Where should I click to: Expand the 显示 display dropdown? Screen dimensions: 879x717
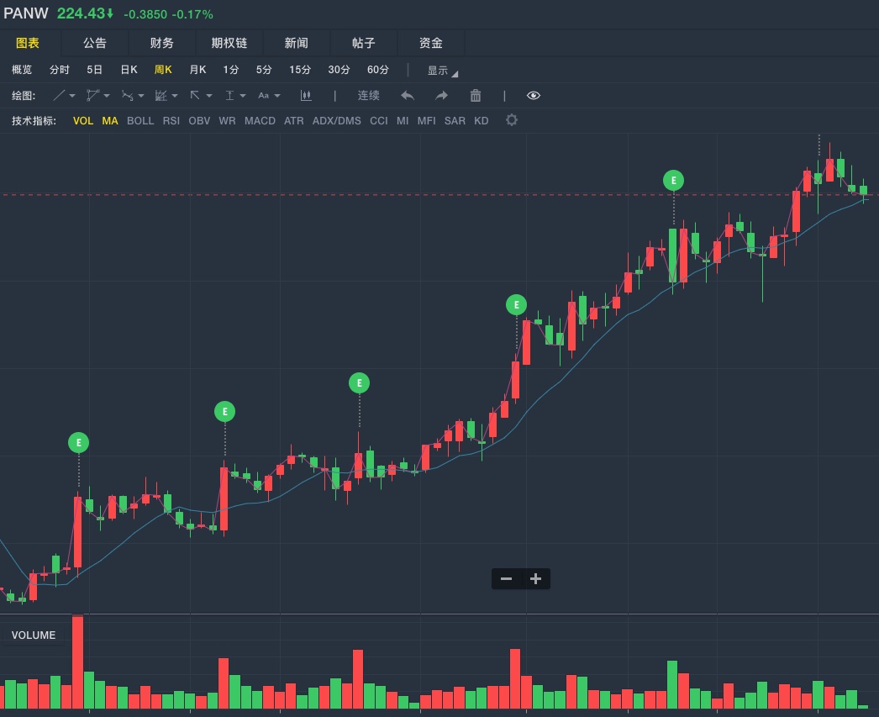click(x=442, y=71)
